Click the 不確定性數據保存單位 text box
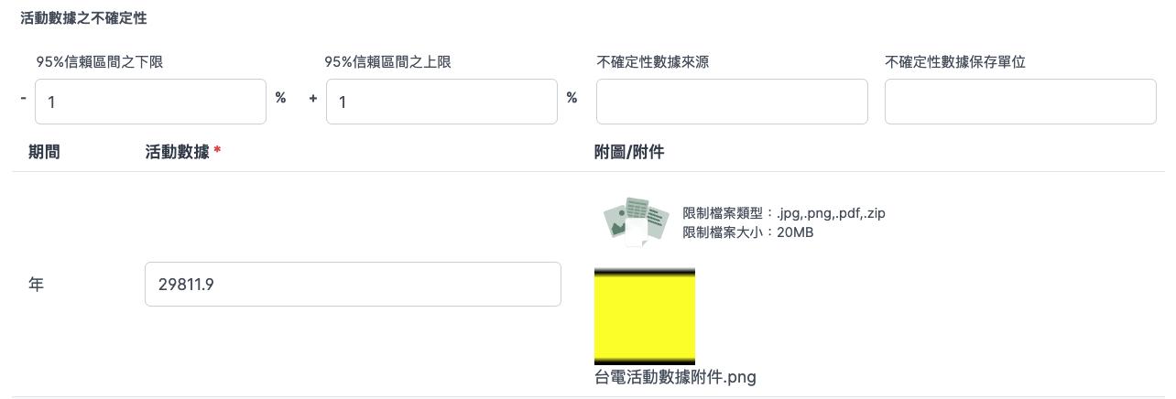Screen dimensions: 1176x399 1020,102
